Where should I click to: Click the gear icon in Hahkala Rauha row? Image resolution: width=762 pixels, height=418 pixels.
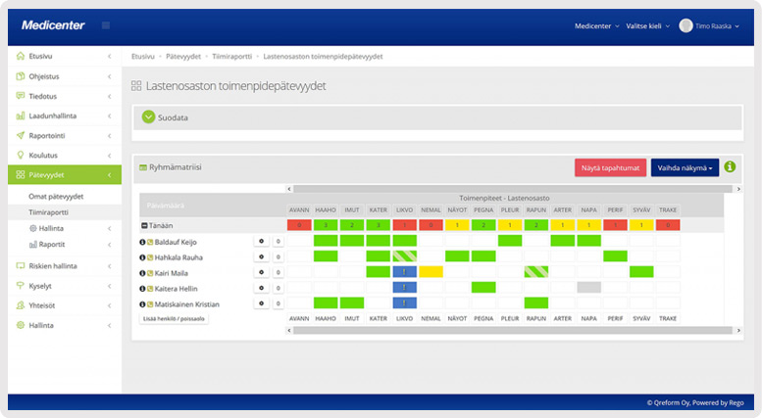pyautogui.click(x=261, y=256)
